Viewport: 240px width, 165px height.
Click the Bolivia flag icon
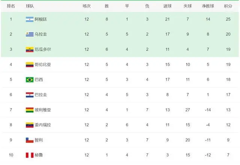pos(30,110)
